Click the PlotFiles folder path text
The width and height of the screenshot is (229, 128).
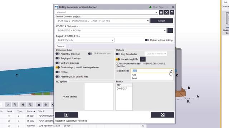coord(140,65)
